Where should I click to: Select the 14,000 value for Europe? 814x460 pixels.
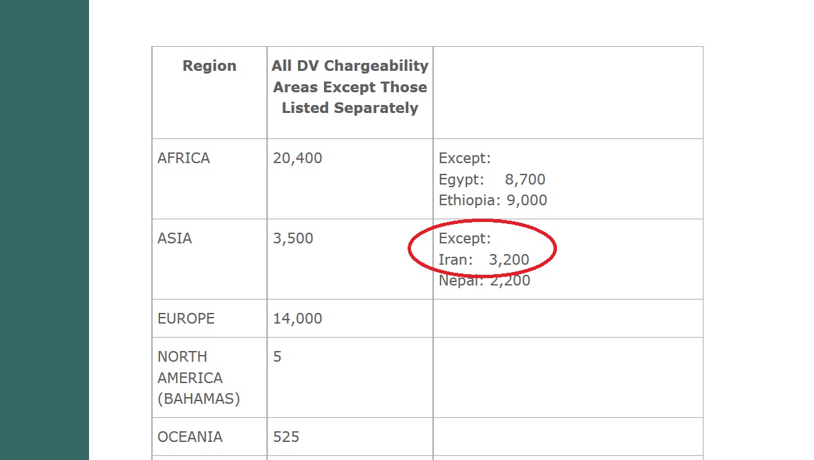297,319
